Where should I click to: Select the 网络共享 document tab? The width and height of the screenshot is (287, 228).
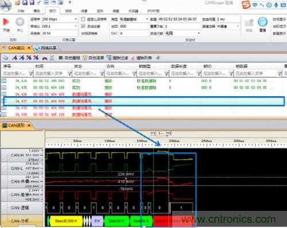tap(46, 48)
